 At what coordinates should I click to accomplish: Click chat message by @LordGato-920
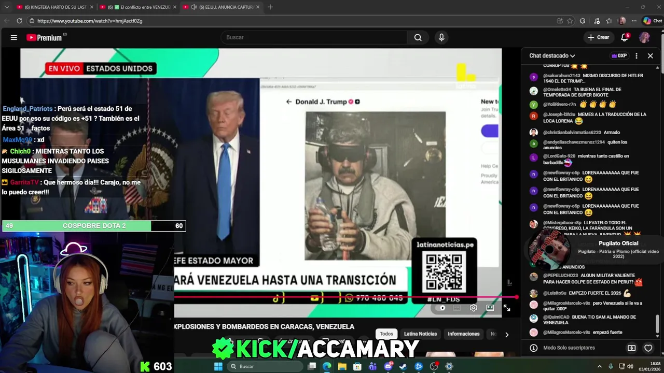[586, 159]
